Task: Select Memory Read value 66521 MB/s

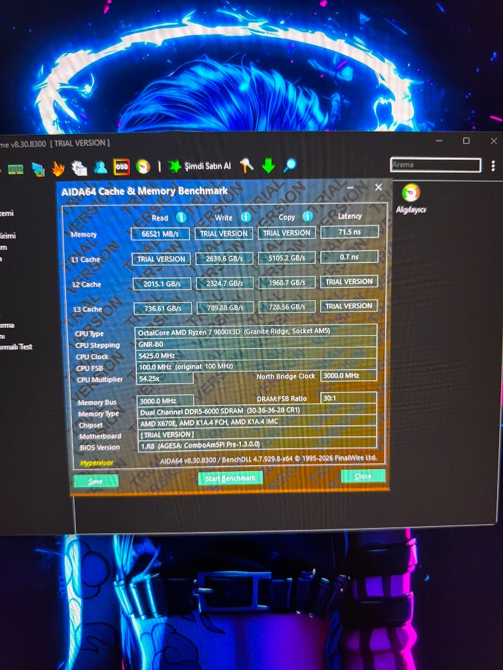Action: pyautogui.click(x=160, y=234)
